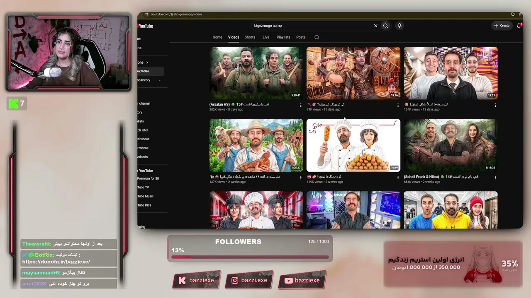
Task: Click the amir2828 chat message
Action: pyautogui.click(x=69, y=284)
